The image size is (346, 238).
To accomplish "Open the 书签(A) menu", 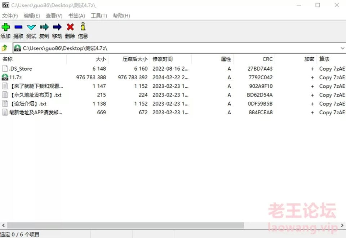I will click(x=76, y=16).
